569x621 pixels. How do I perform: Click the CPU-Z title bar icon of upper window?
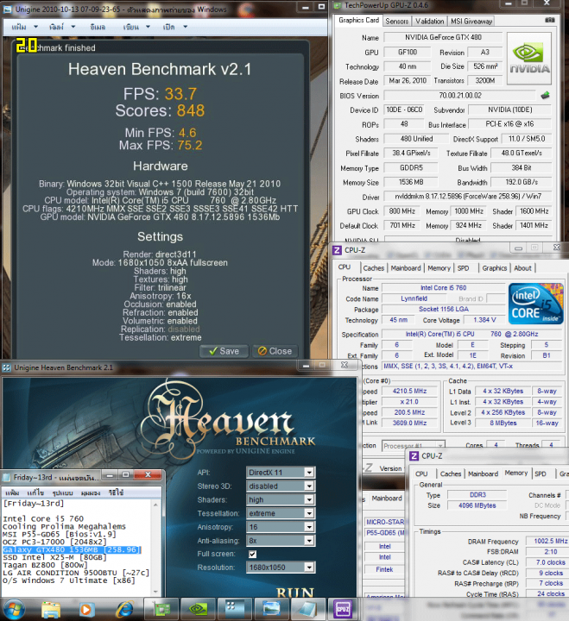337,250
